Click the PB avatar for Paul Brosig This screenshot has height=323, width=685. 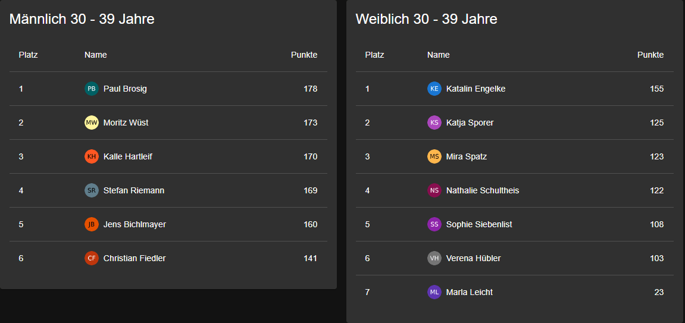91,89
